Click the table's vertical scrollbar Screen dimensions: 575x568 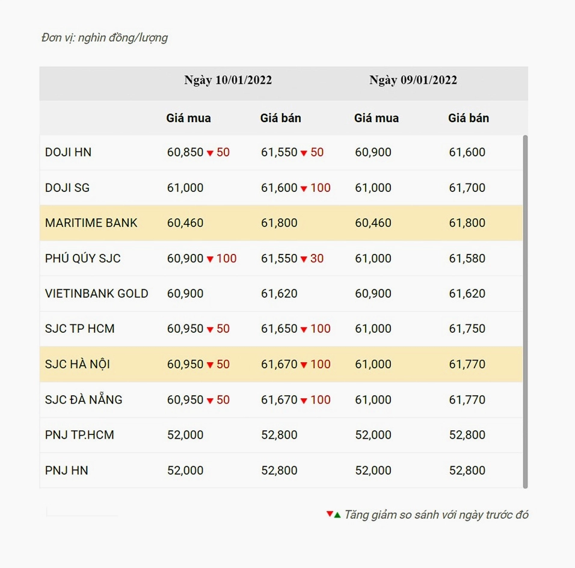pyautogui.click(x=525, y=312)
